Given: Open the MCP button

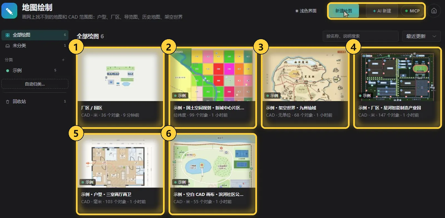Looking at the screenshot, I should tap(412, 11).
